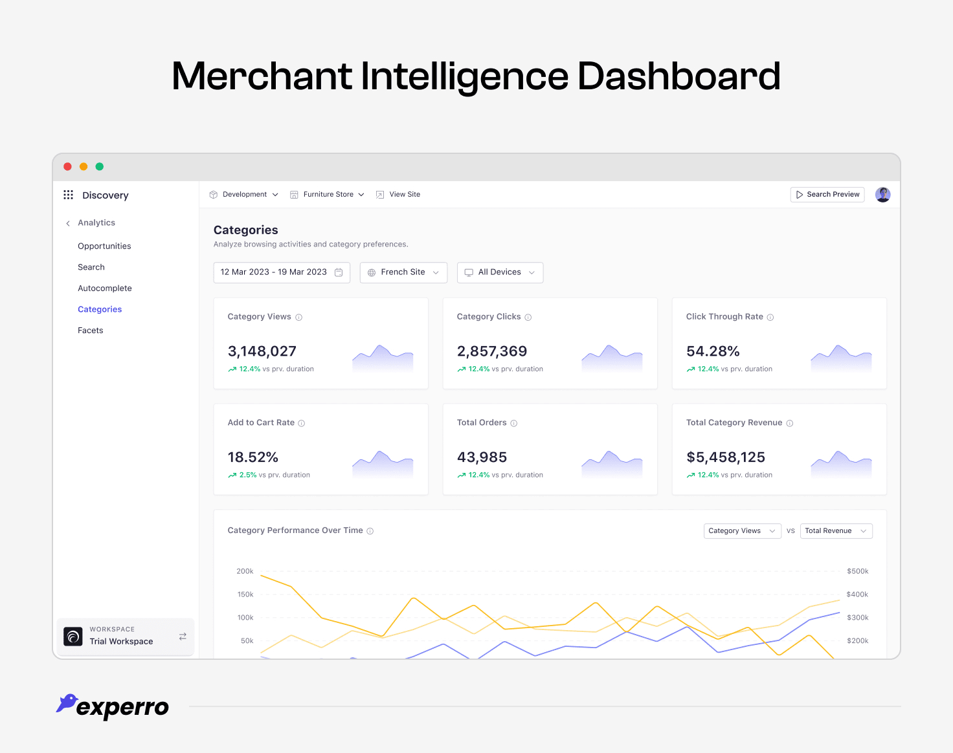Open Facets in the sidebar
Screen dimensions: 953x753
pyautogui.click(x=91, y=331)
